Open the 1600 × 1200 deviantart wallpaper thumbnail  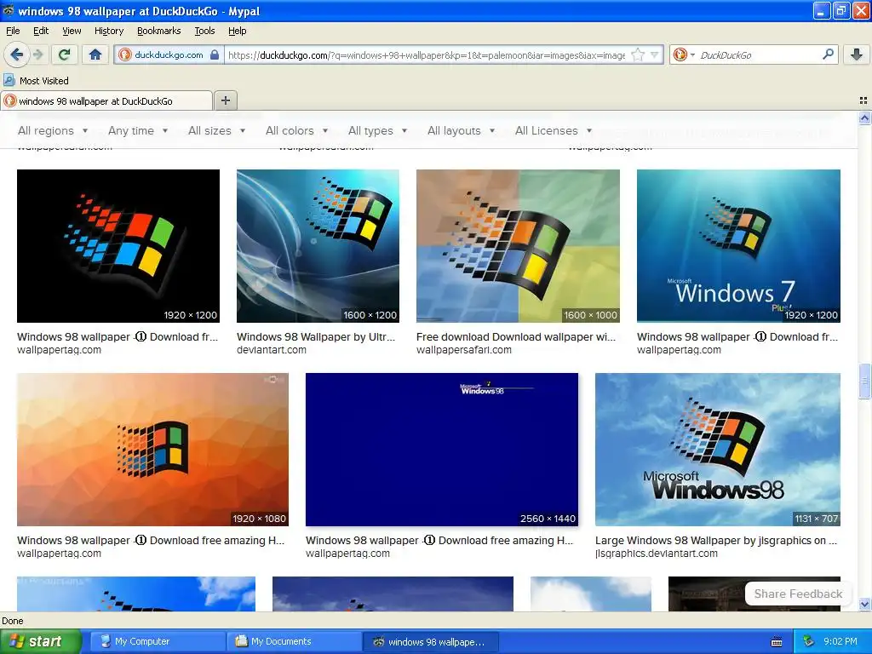click(x=318, y=246)
